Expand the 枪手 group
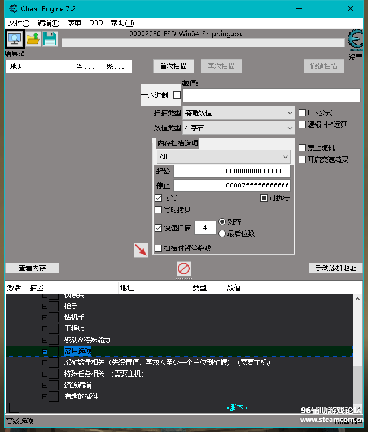The image size is (368, 432). (x=45, y=306)
